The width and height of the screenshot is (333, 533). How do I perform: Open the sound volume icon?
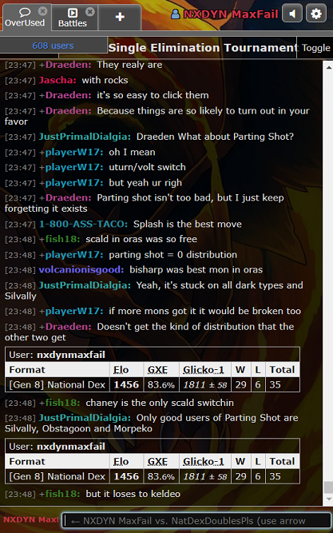pyautogui.click(x=292, y=14)
